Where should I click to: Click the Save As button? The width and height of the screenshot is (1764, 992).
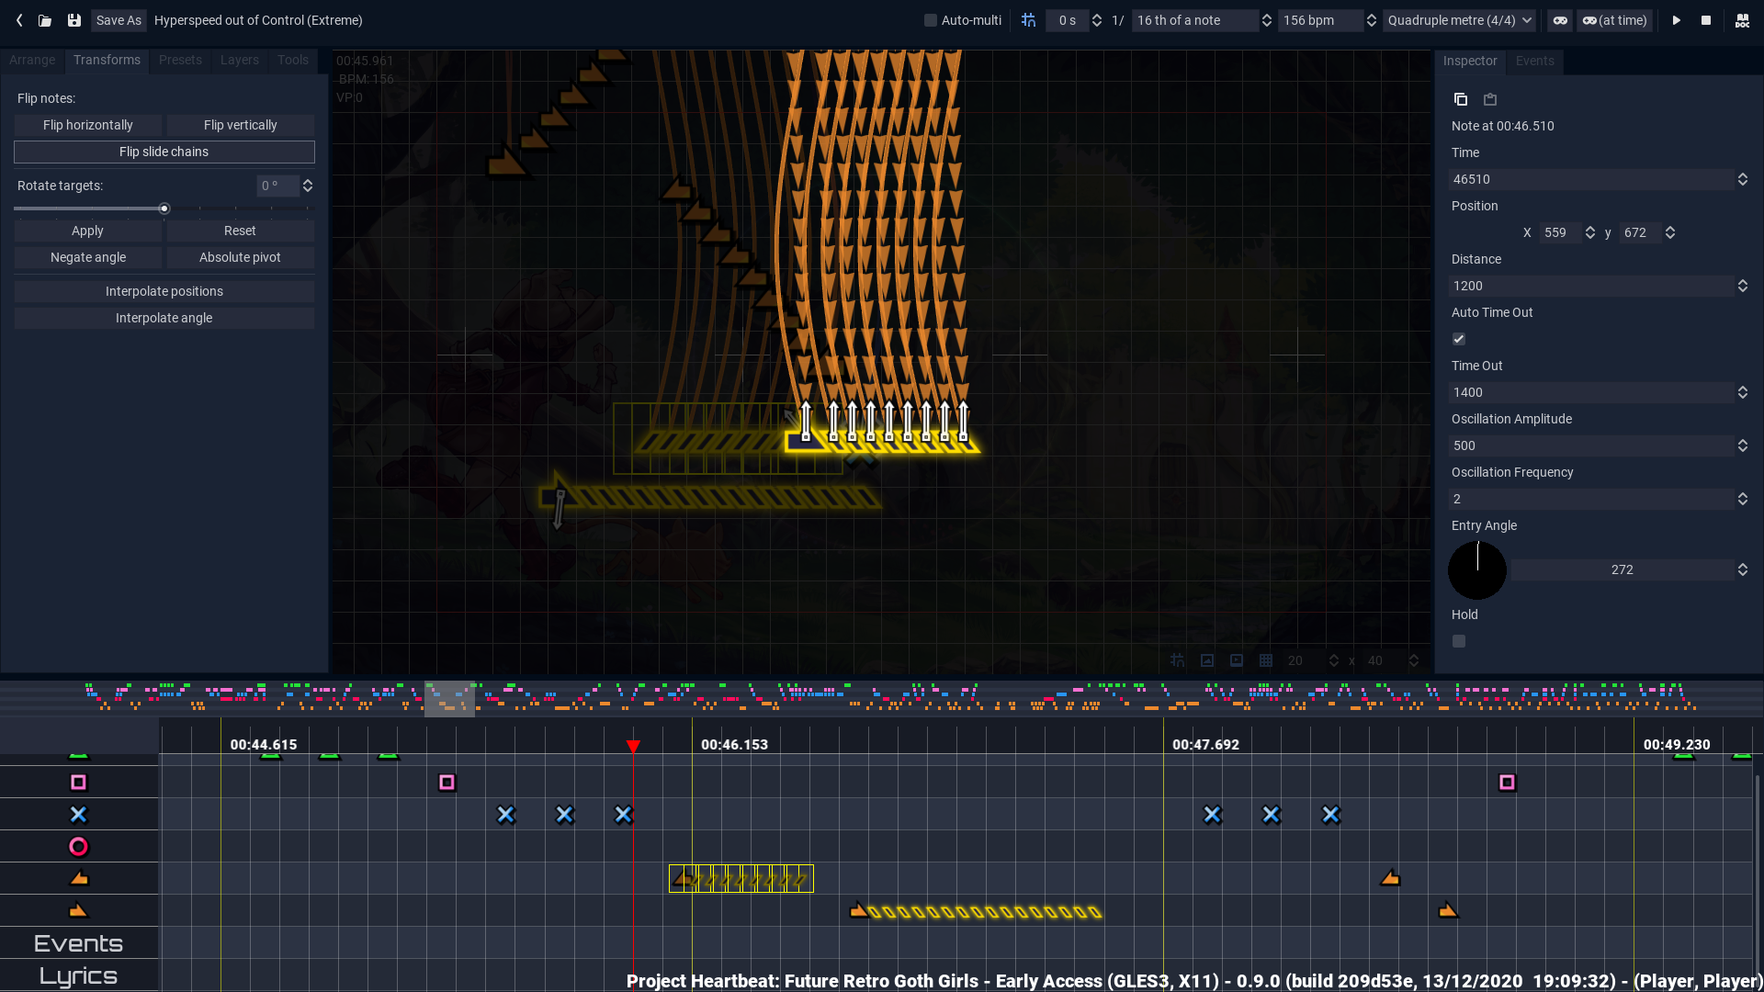119,20
